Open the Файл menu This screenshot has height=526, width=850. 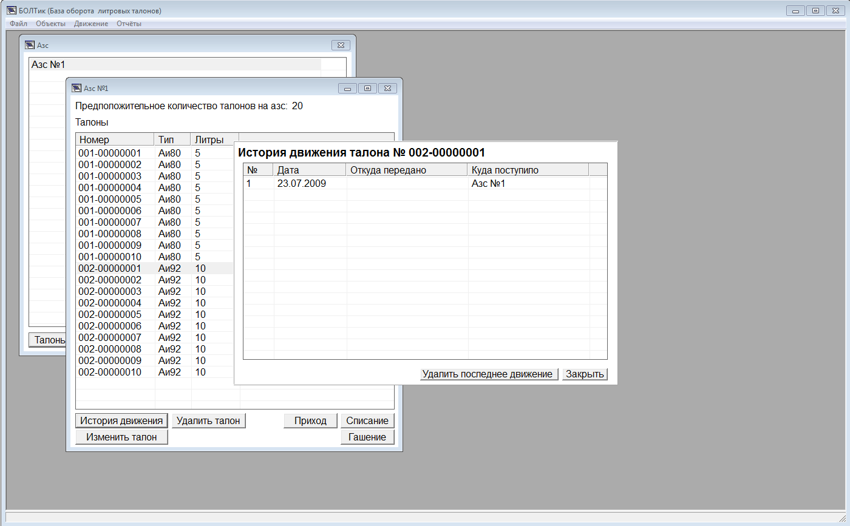coord(18,24)
